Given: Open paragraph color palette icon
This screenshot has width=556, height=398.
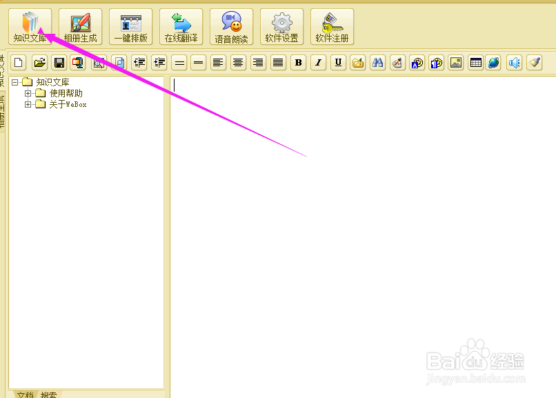Looking at the screenshot, I should tap(437, 63).
